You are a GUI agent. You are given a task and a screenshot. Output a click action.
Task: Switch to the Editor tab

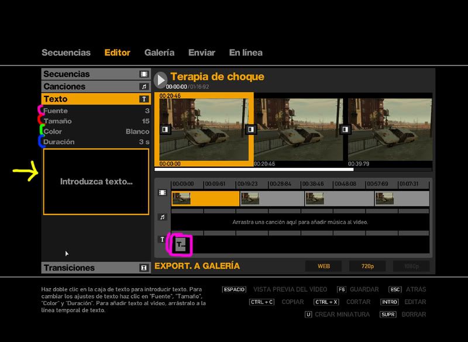pyautogui.click(x=118, y=53)
